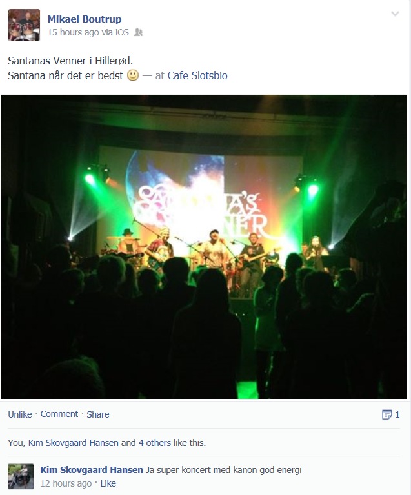Click the comment count number 1
The image size is (411, 495).
(x=397, y=414)
